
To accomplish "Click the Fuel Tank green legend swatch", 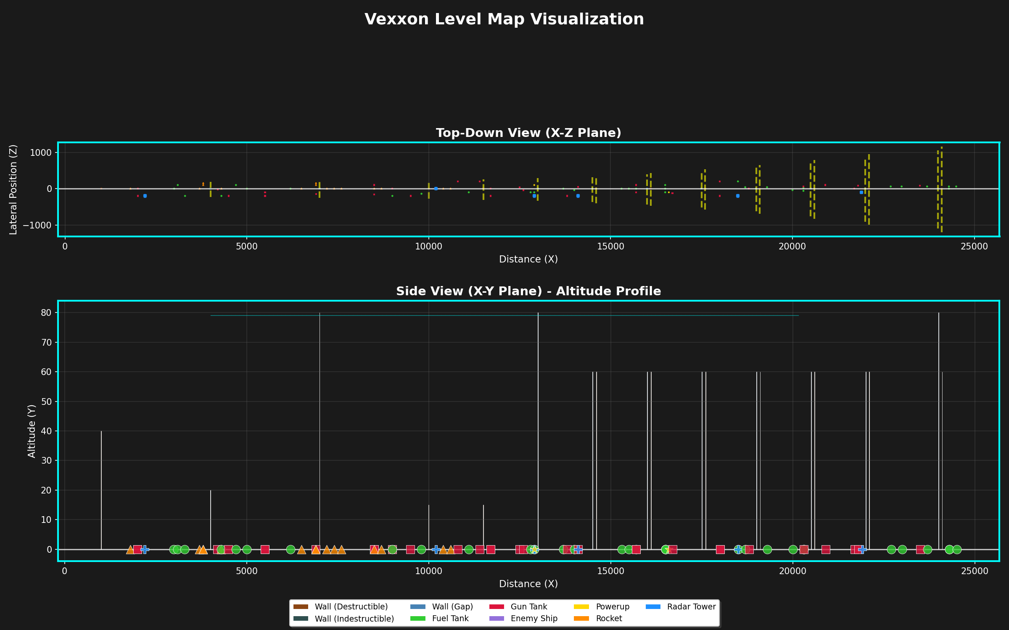I will click(x=418, y=619).
